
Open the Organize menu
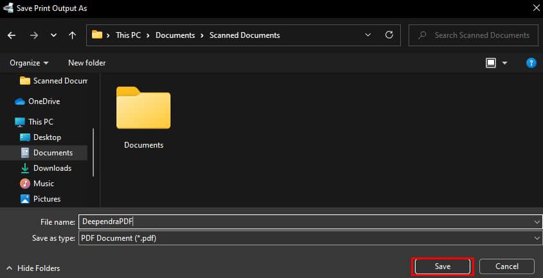pos(29,63)
